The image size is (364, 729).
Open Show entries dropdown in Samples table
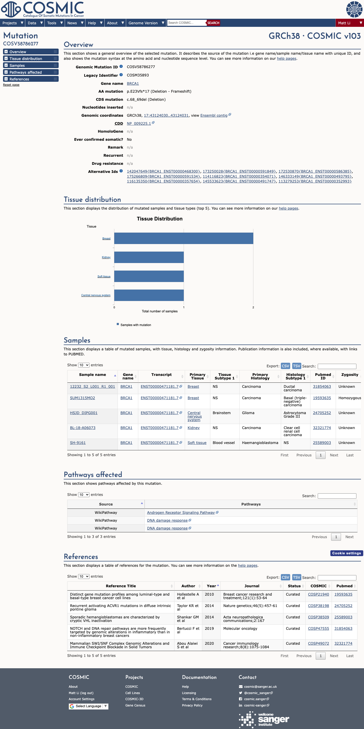point(84,365)
